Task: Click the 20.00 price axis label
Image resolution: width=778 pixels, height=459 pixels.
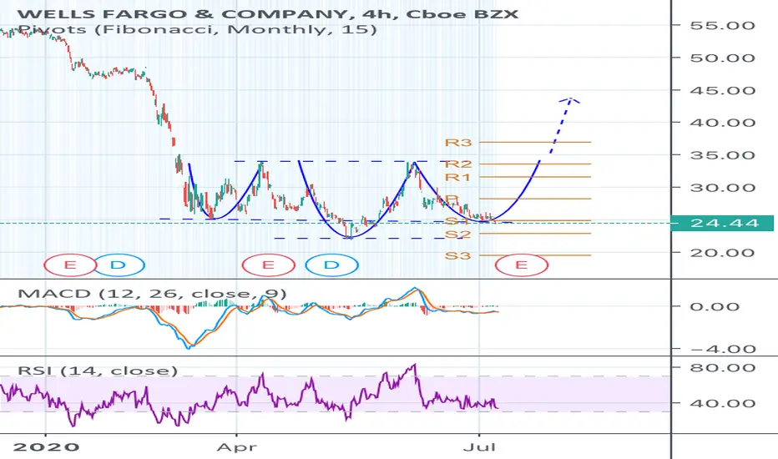Action: (722, 253)
